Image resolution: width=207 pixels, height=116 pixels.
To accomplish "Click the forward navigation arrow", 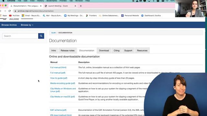I will [x=5, y=11].
